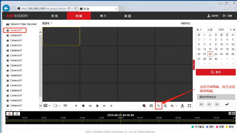This screenshot has height=133, width=237.
Task: Select date 15 in the calendar
Action: click(210, 49)
